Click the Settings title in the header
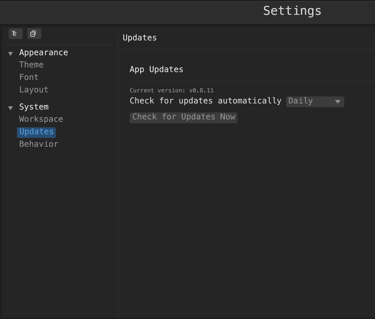Image resolution: width=375 pixels, height=319 pixels. (292, 11)
